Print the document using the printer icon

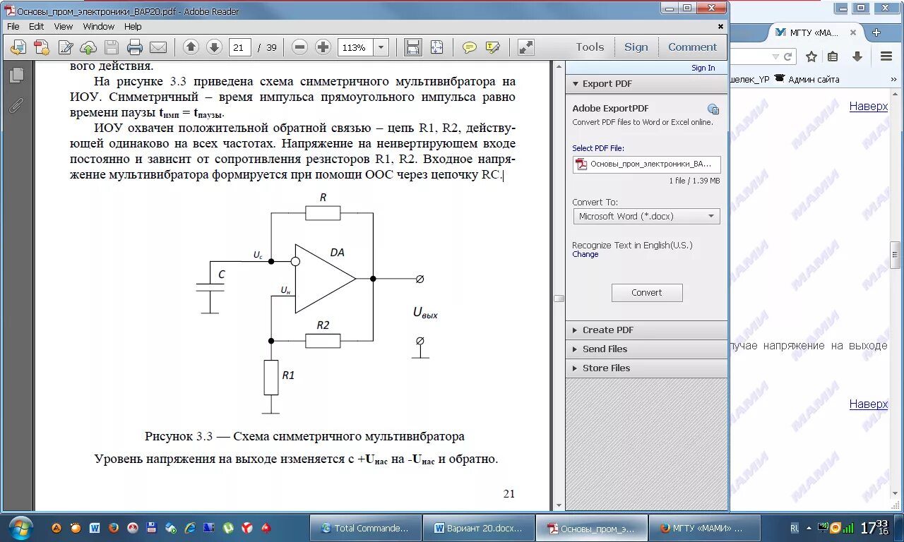coord(135,47)
